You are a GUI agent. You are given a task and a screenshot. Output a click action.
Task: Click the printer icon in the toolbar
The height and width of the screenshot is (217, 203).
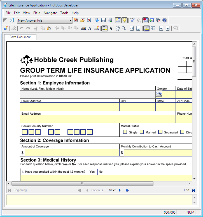[110, 20]
